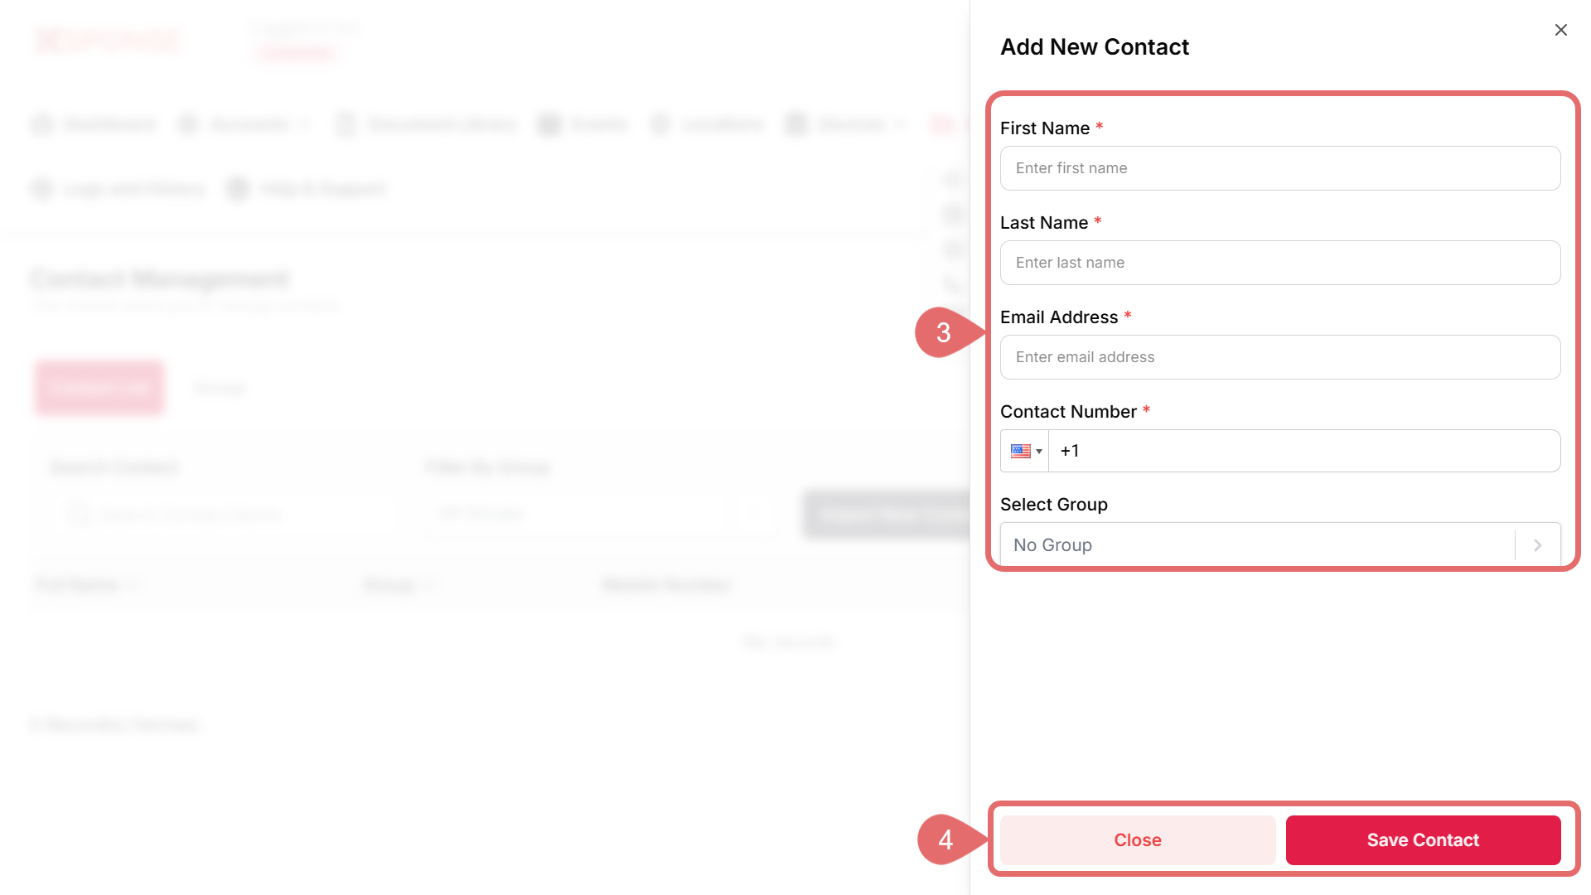Click the Devices nav icon
This screenshot has height=895, width=1591.
point(796,124)
